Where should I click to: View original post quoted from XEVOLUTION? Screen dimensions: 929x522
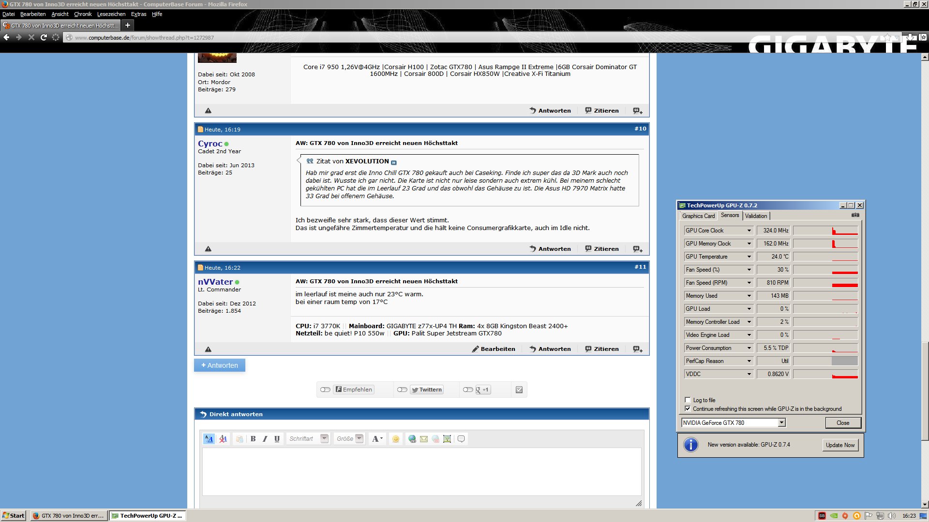coord(394,162)
